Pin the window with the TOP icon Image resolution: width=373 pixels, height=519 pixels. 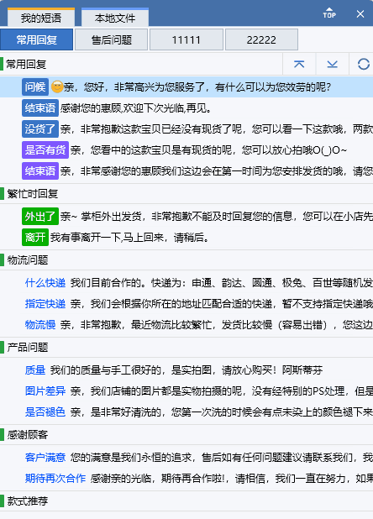[x=329, y=13]
